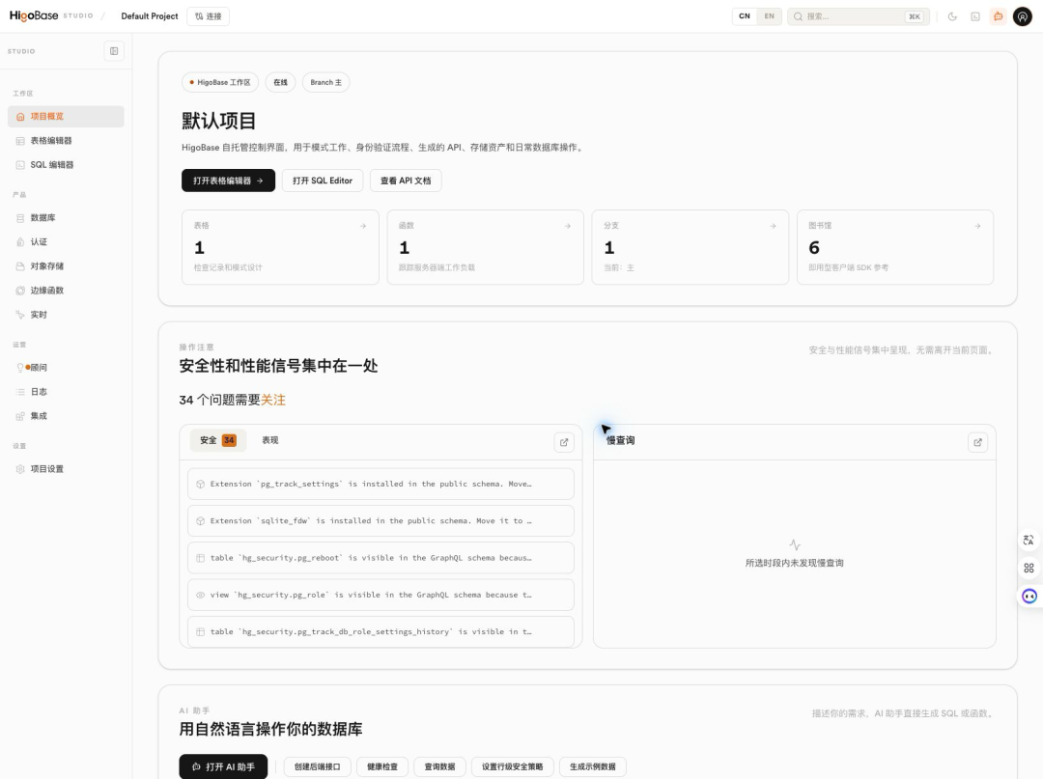Viewport: 1043px width, 779px height.
Task: Focus the 搜索 search field
Action: [859, 16]
